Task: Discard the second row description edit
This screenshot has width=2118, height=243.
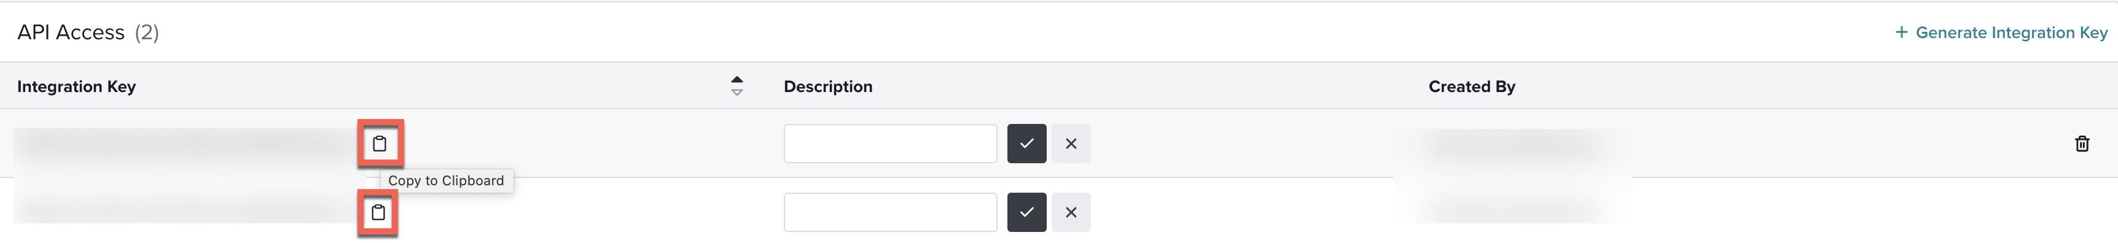Action: click(1071, 212)
